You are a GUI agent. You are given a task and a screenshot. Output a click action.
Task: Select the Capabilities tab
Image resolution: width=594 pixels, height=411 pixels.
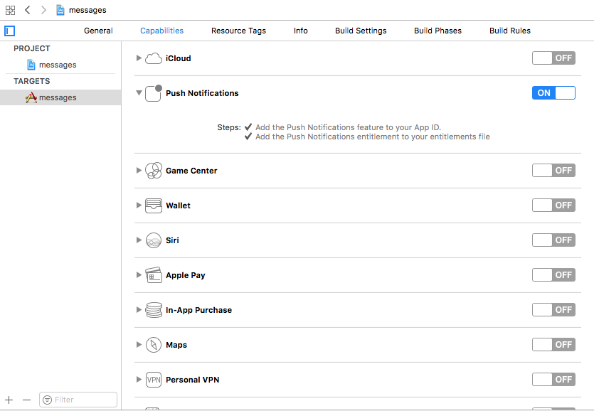(161, 31)
